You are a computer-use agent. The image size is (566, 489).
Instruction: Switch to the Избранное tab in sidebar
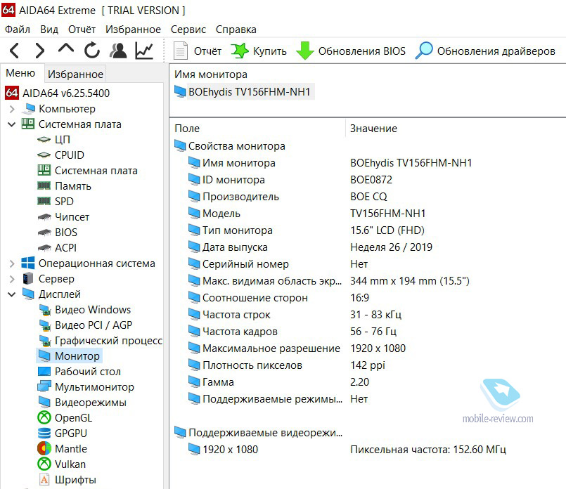coord(75,74)
